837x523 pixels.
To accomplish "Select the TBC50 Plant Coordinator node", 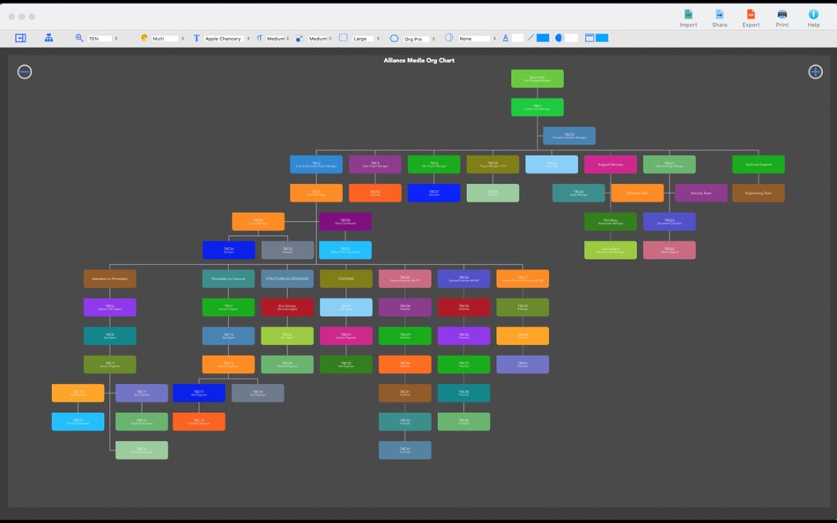I will click(345, 222).
